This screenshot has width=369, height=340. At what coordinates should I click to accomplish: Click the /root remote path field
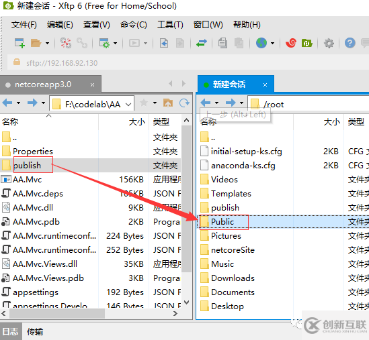(309, 104)
